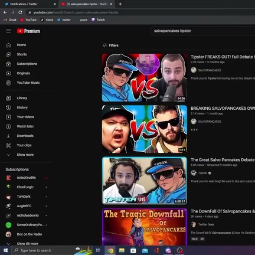The height and width of the screenshot is (255, 255).
Task: Play the BREAKING SALVOPANCAKES video thumbnail
Action: click(x=145, y=129)
